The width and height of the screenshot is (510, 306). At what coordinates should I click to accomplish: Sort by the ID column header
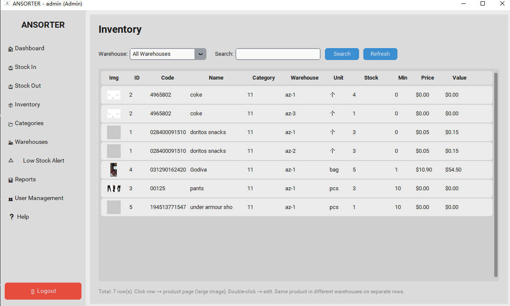[137, 78]
